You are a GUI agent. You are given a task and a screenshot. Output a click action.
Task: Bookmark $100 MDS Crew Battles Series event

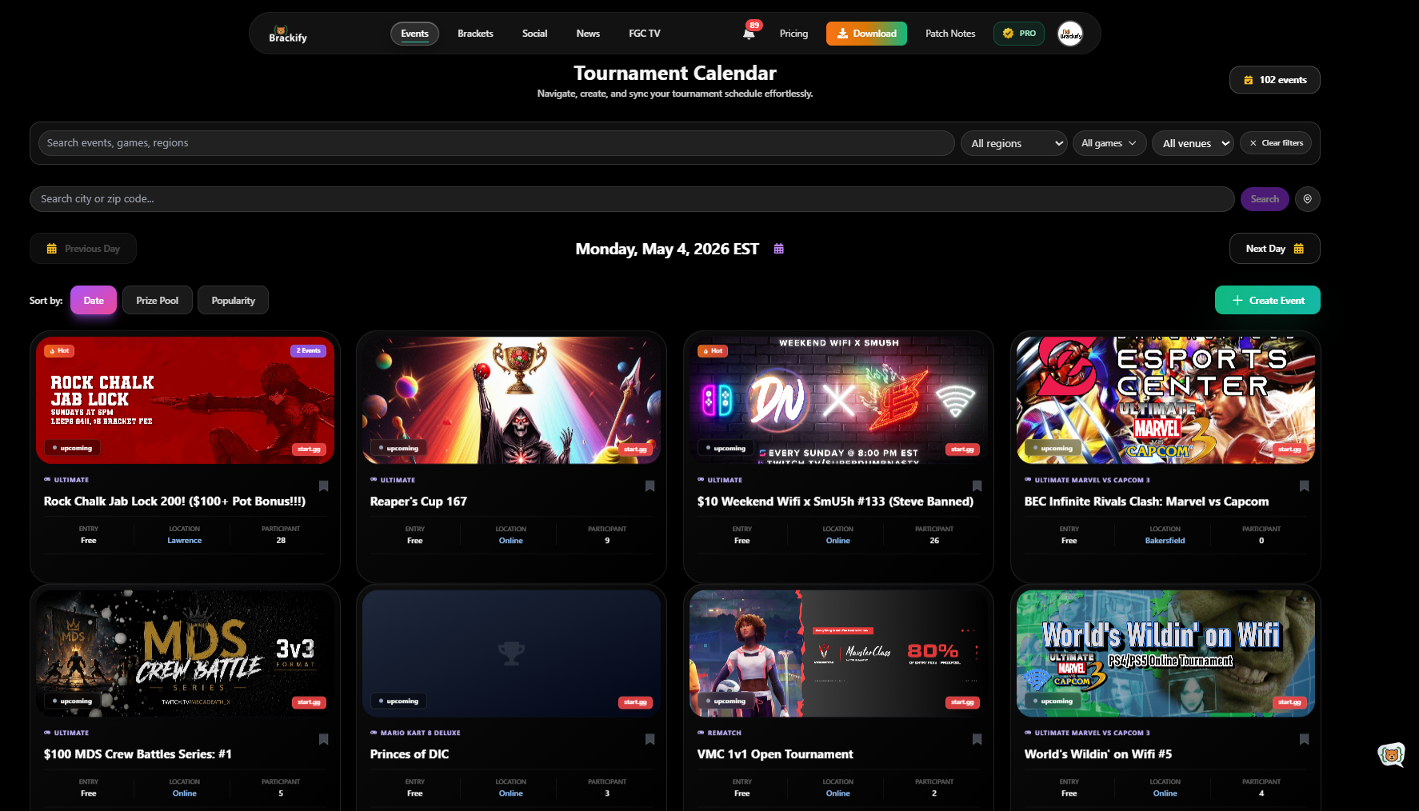(x=323, y=739)
